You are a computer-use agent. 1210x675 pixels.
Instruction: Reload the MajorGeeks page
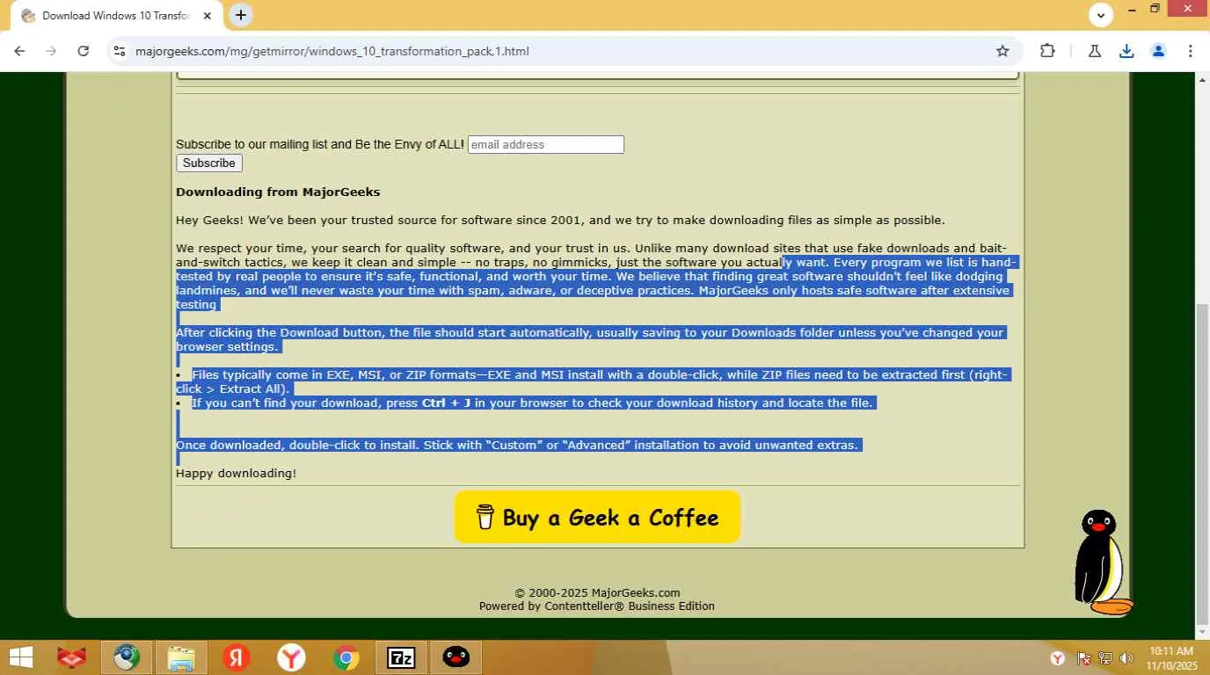(x=84, y=51)
